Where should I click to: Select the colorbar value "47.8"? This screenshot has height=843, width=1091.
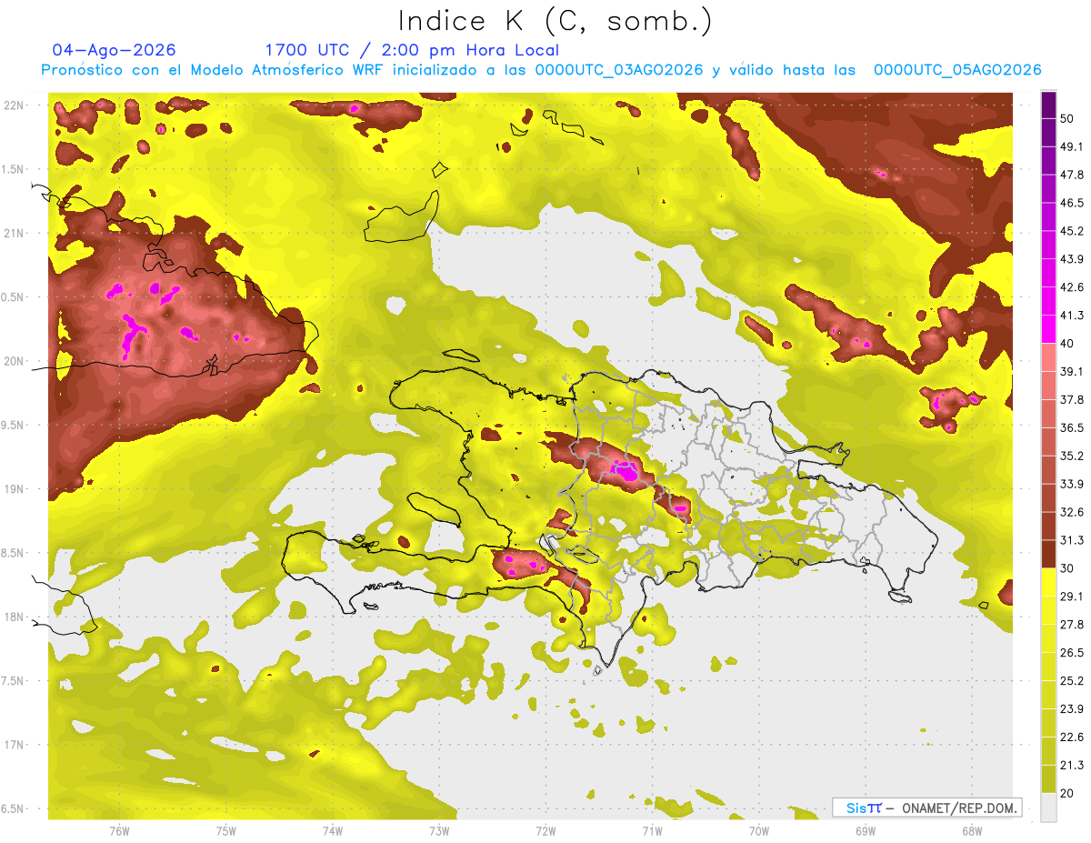click(x=1071, y=175)
